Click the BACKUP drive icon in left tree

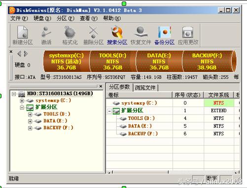tap(38, 128)
